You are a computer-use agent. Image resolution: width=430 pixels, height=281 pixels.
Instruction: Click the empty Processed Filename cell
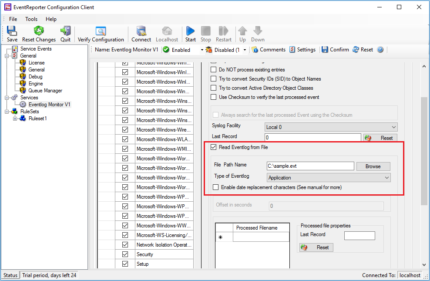[261, 237]
